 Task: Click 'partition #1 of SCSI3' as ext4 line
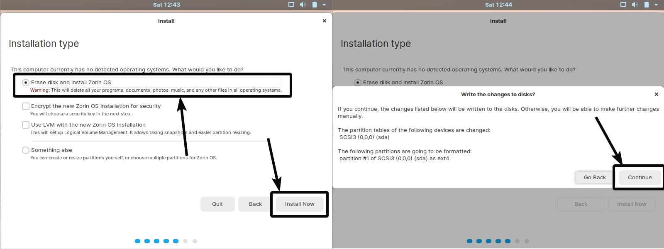click(x=394, y=159)
